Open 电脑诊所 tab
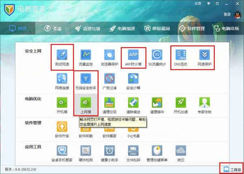 click(x=227, y=28)
